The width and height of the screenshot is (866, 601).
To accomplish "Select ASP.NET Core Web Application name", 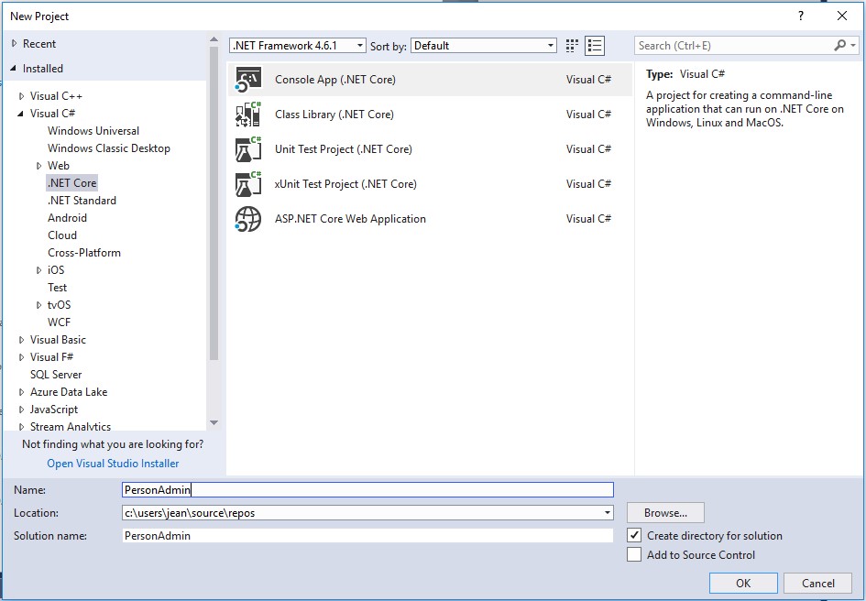I will [350, 219].
